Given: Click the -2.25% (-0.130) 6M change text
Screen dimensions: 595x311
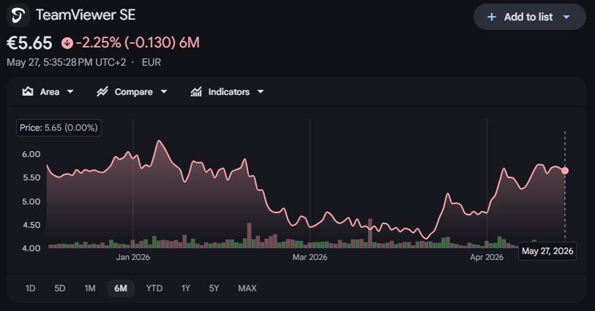Looking at the screenshot, I should [x=138, y=43].
